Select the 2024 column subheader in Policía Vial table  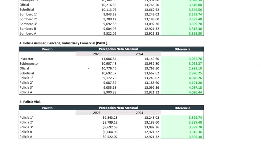click(x=139, y=113)
